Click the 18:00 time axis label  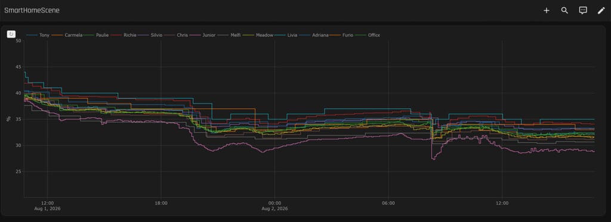(x=161, y=203)
